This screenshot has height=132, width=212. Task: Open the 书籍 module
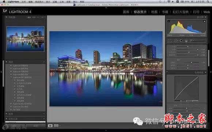[165, 12]
